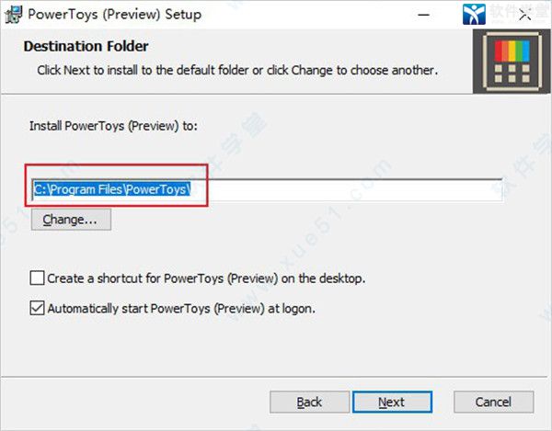Viewport: 552px width, 431px height.
Task: Click the "Destination Folder" heading
Action: click(86, 46)
